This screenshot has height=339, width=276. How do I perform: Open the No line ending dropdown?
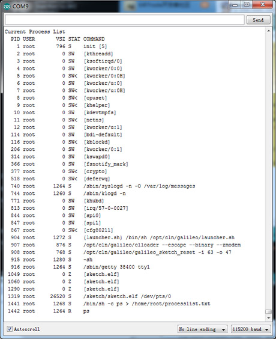[202, 329]
